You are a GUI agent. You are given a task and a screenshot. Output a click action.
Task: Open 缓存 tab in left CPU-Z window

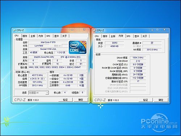(x=25, y=36)
